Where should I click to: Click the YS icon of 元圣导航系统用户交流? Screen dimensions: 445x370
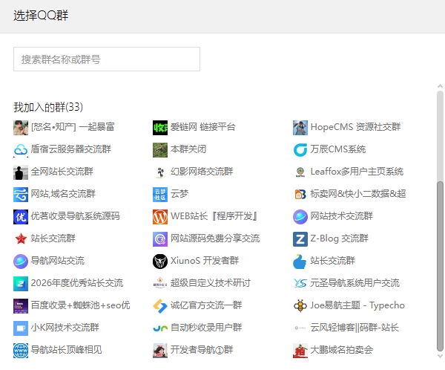pos(300,284)
